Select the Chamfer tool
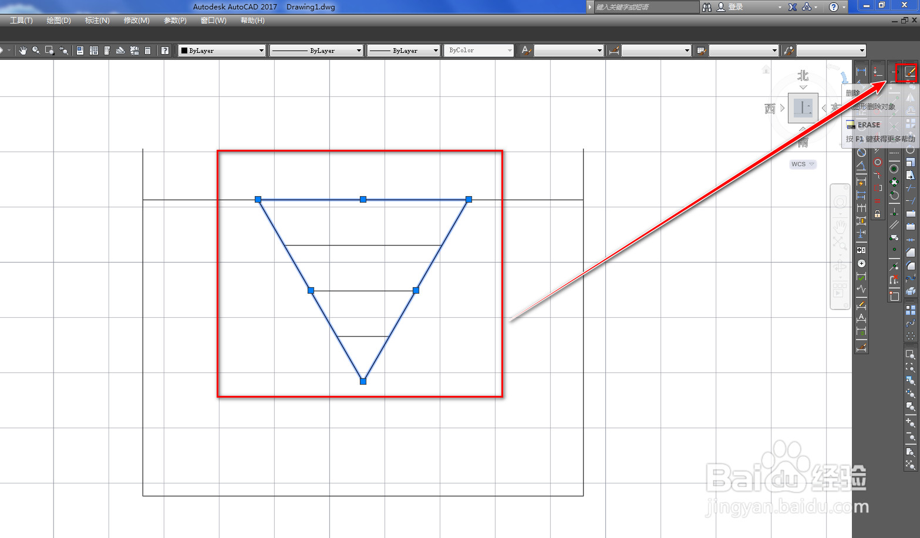The width and height of the screenshot is (920, 538). point(909,252)
